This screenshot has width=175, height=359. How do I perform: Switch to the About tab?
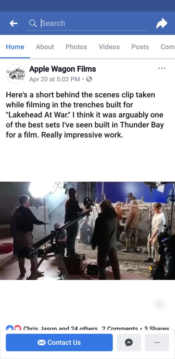pos(45,47)
